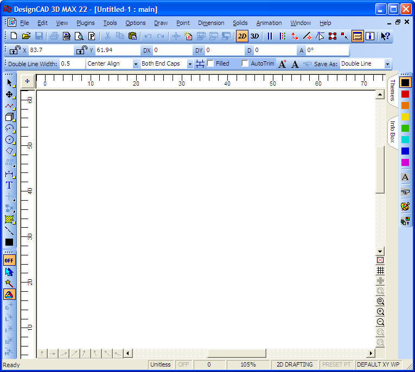This screenshot has width=415, height=372.
Task: Click the increase text size A+ icon
Action: coord(283,64)
